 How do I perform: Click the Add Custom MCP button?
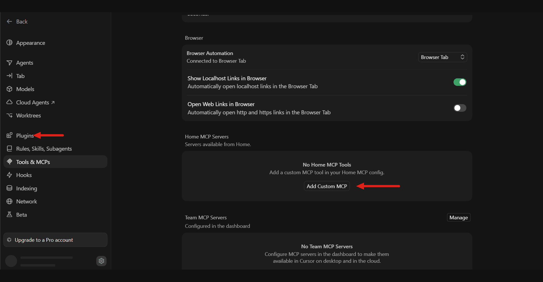(327, 186)
